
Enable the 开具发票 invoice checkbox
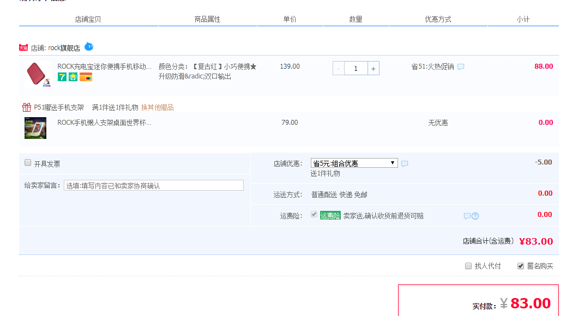pos(28,163)
